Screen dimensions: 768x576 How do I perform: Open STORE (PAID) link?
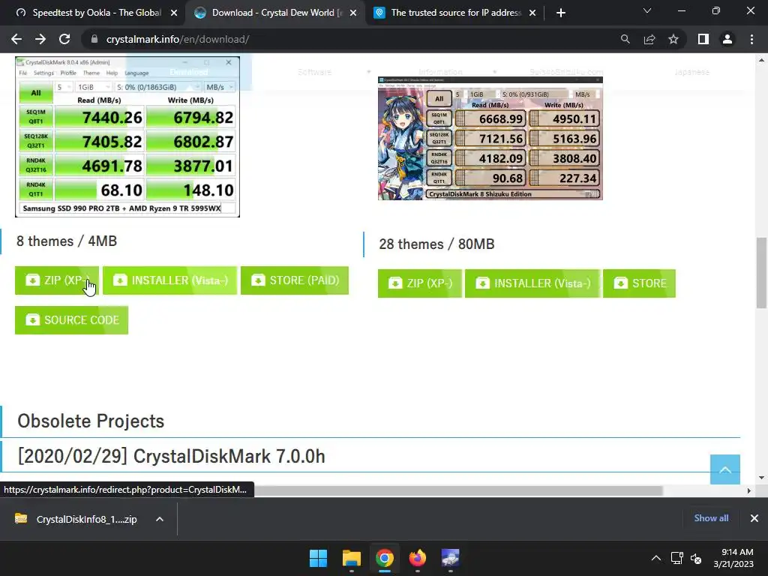[x=294, y=280]
